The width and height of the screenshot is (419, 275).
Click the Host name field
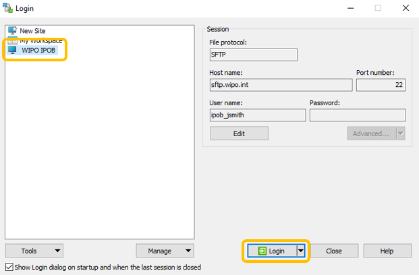[x=280, y=85]
